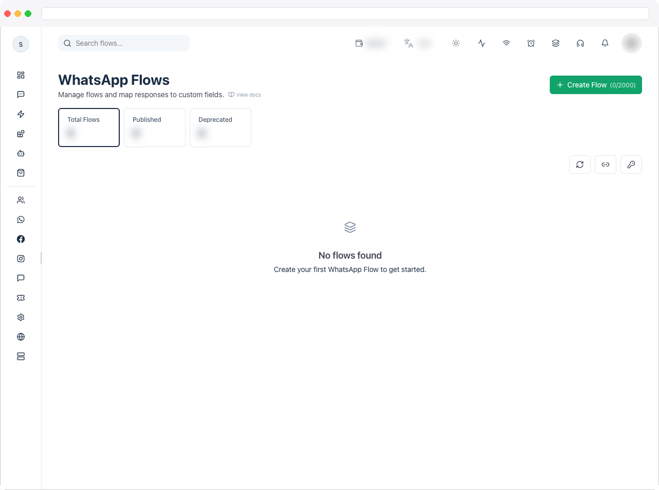Open the blocks-with-plus integrations icon in sidebar
The height and width of the screenshot is (490, 659).
point(21,134)
